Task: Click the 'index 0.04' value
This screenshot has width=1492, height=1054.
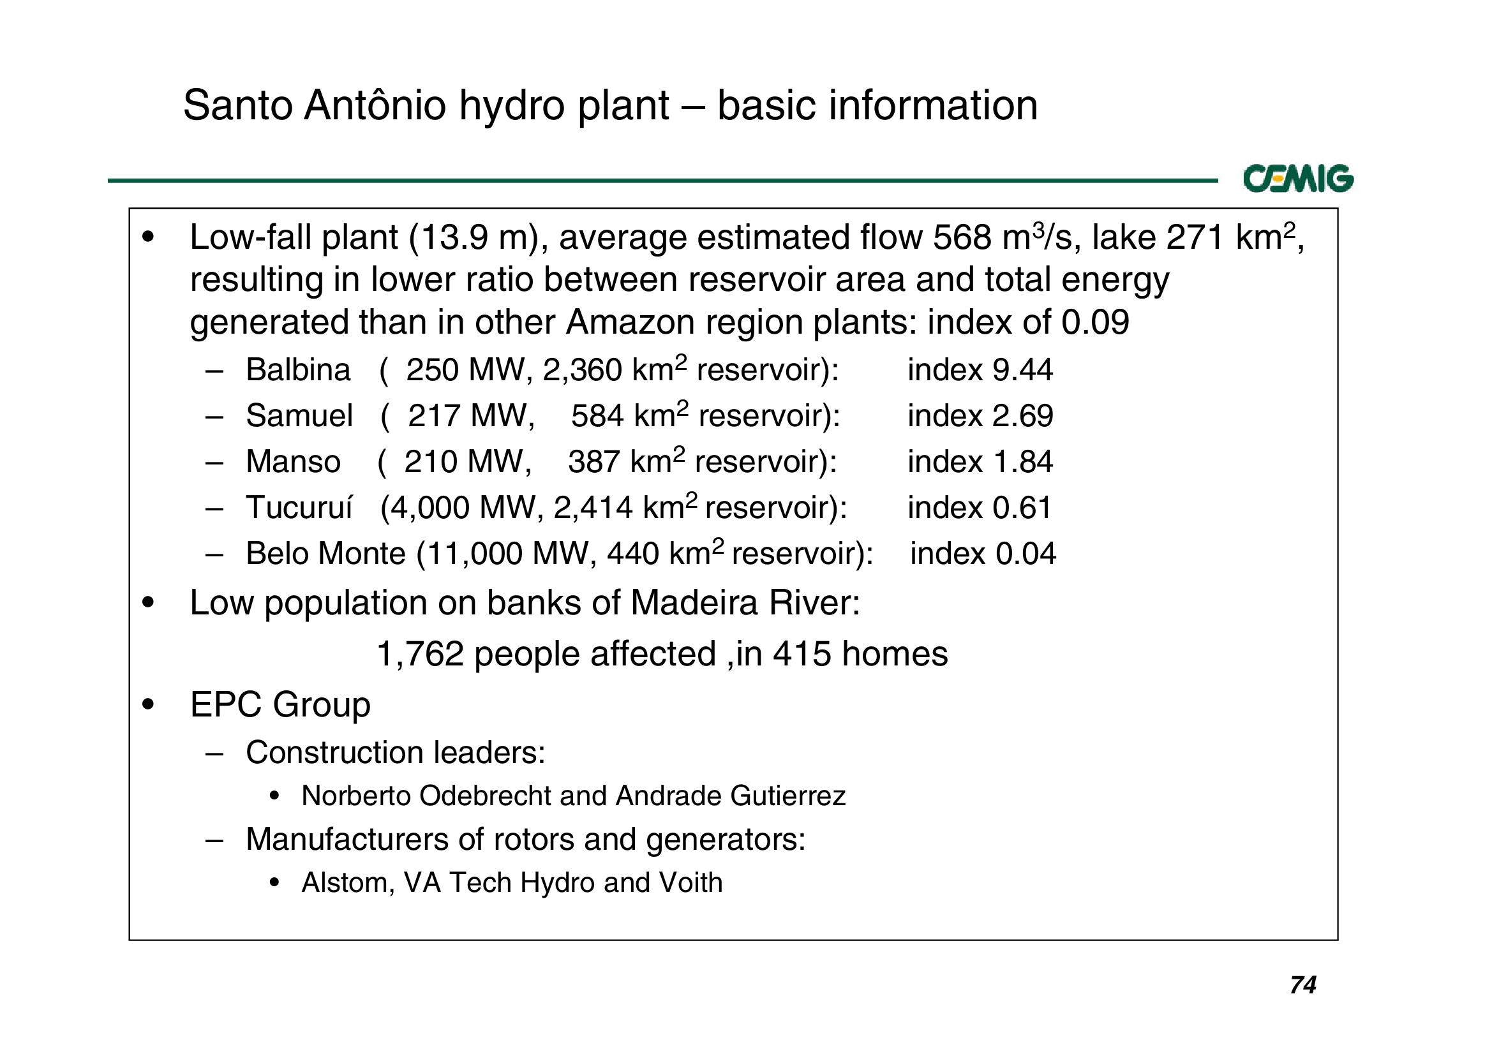Action: [x=983, y=554]
